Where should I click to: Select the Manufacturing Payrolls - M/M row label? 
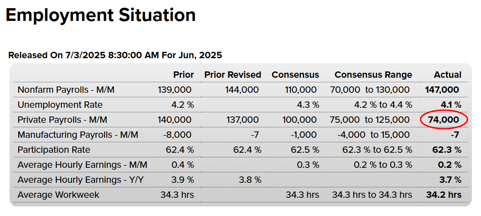[78, 135]
